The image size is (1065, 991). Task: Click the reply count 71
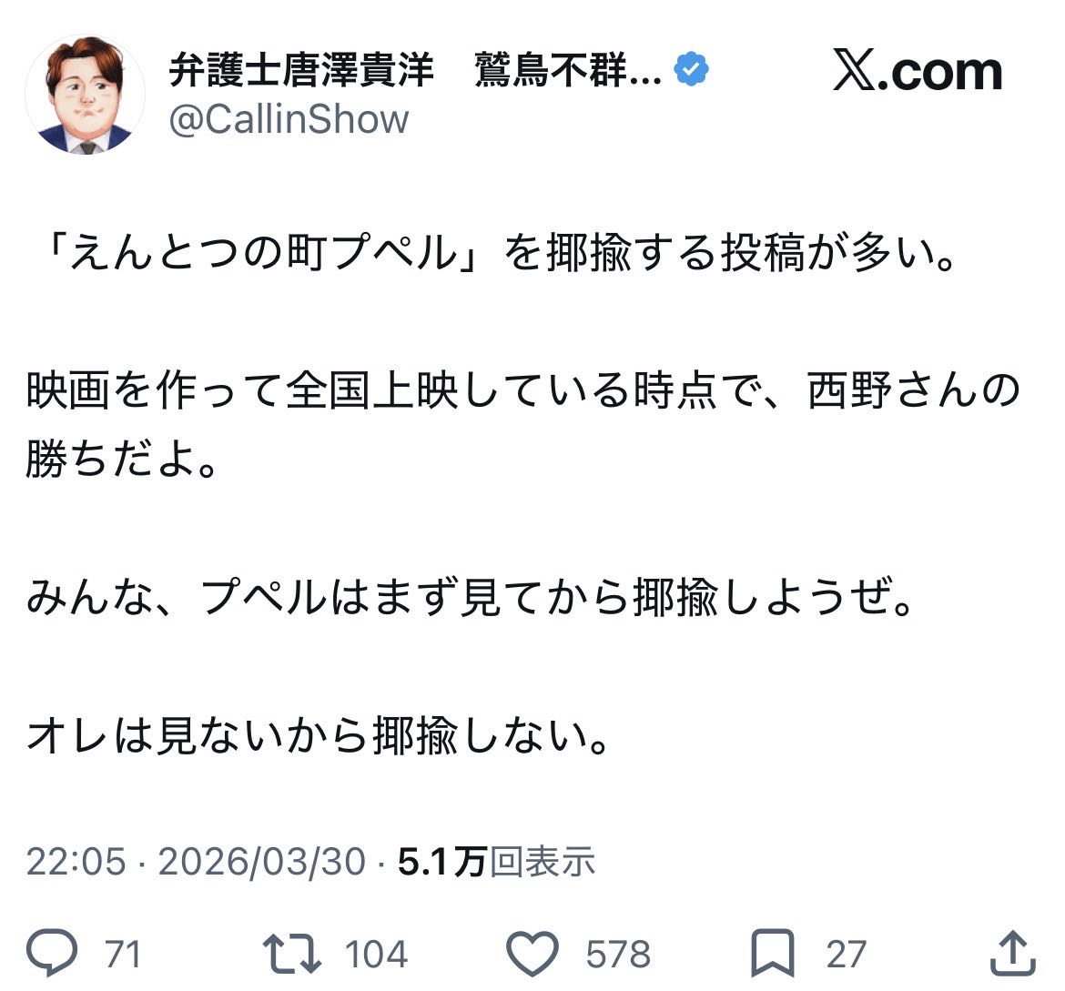[x=123, y=955]
